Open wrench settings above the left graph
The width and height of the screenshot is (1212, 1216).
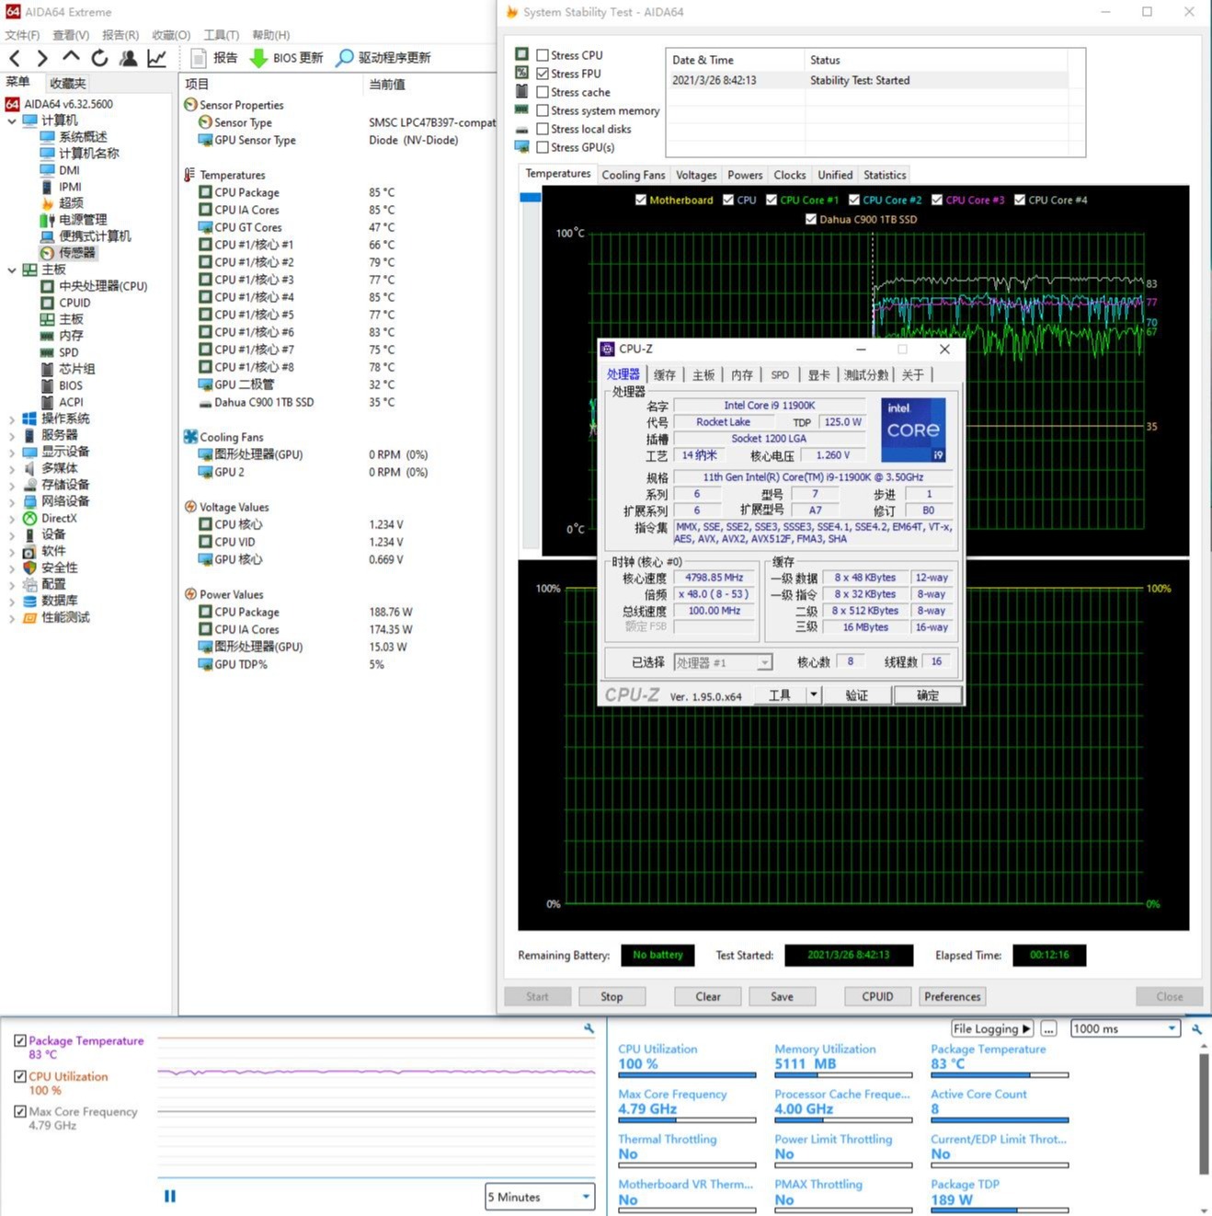(589, 1028)
